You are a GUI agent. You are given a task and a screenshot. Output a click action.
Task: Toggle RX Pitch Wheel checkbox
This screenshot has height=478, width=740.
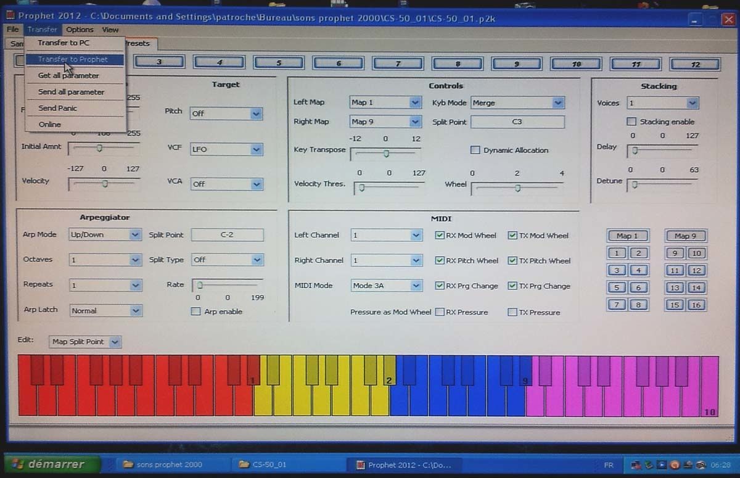(440, 260)
